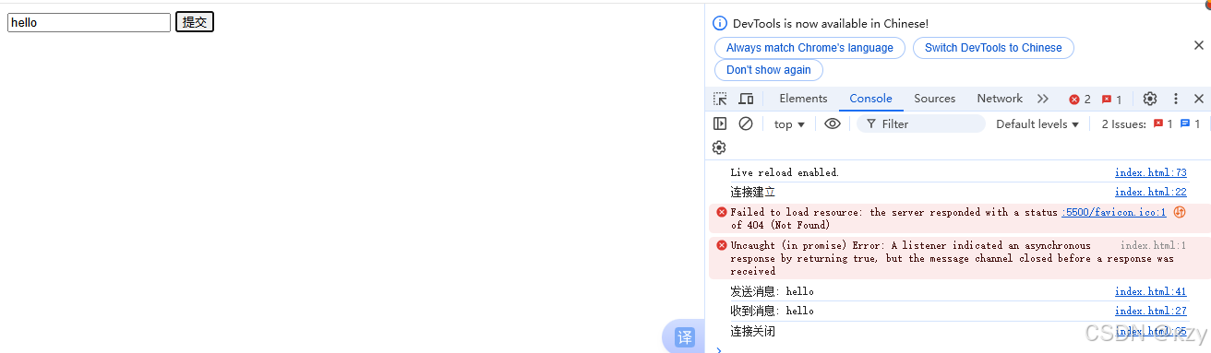Open the blue message issue count icon
The height and width of the screenshot is (353, 1211).
[x=1190, y=124]
